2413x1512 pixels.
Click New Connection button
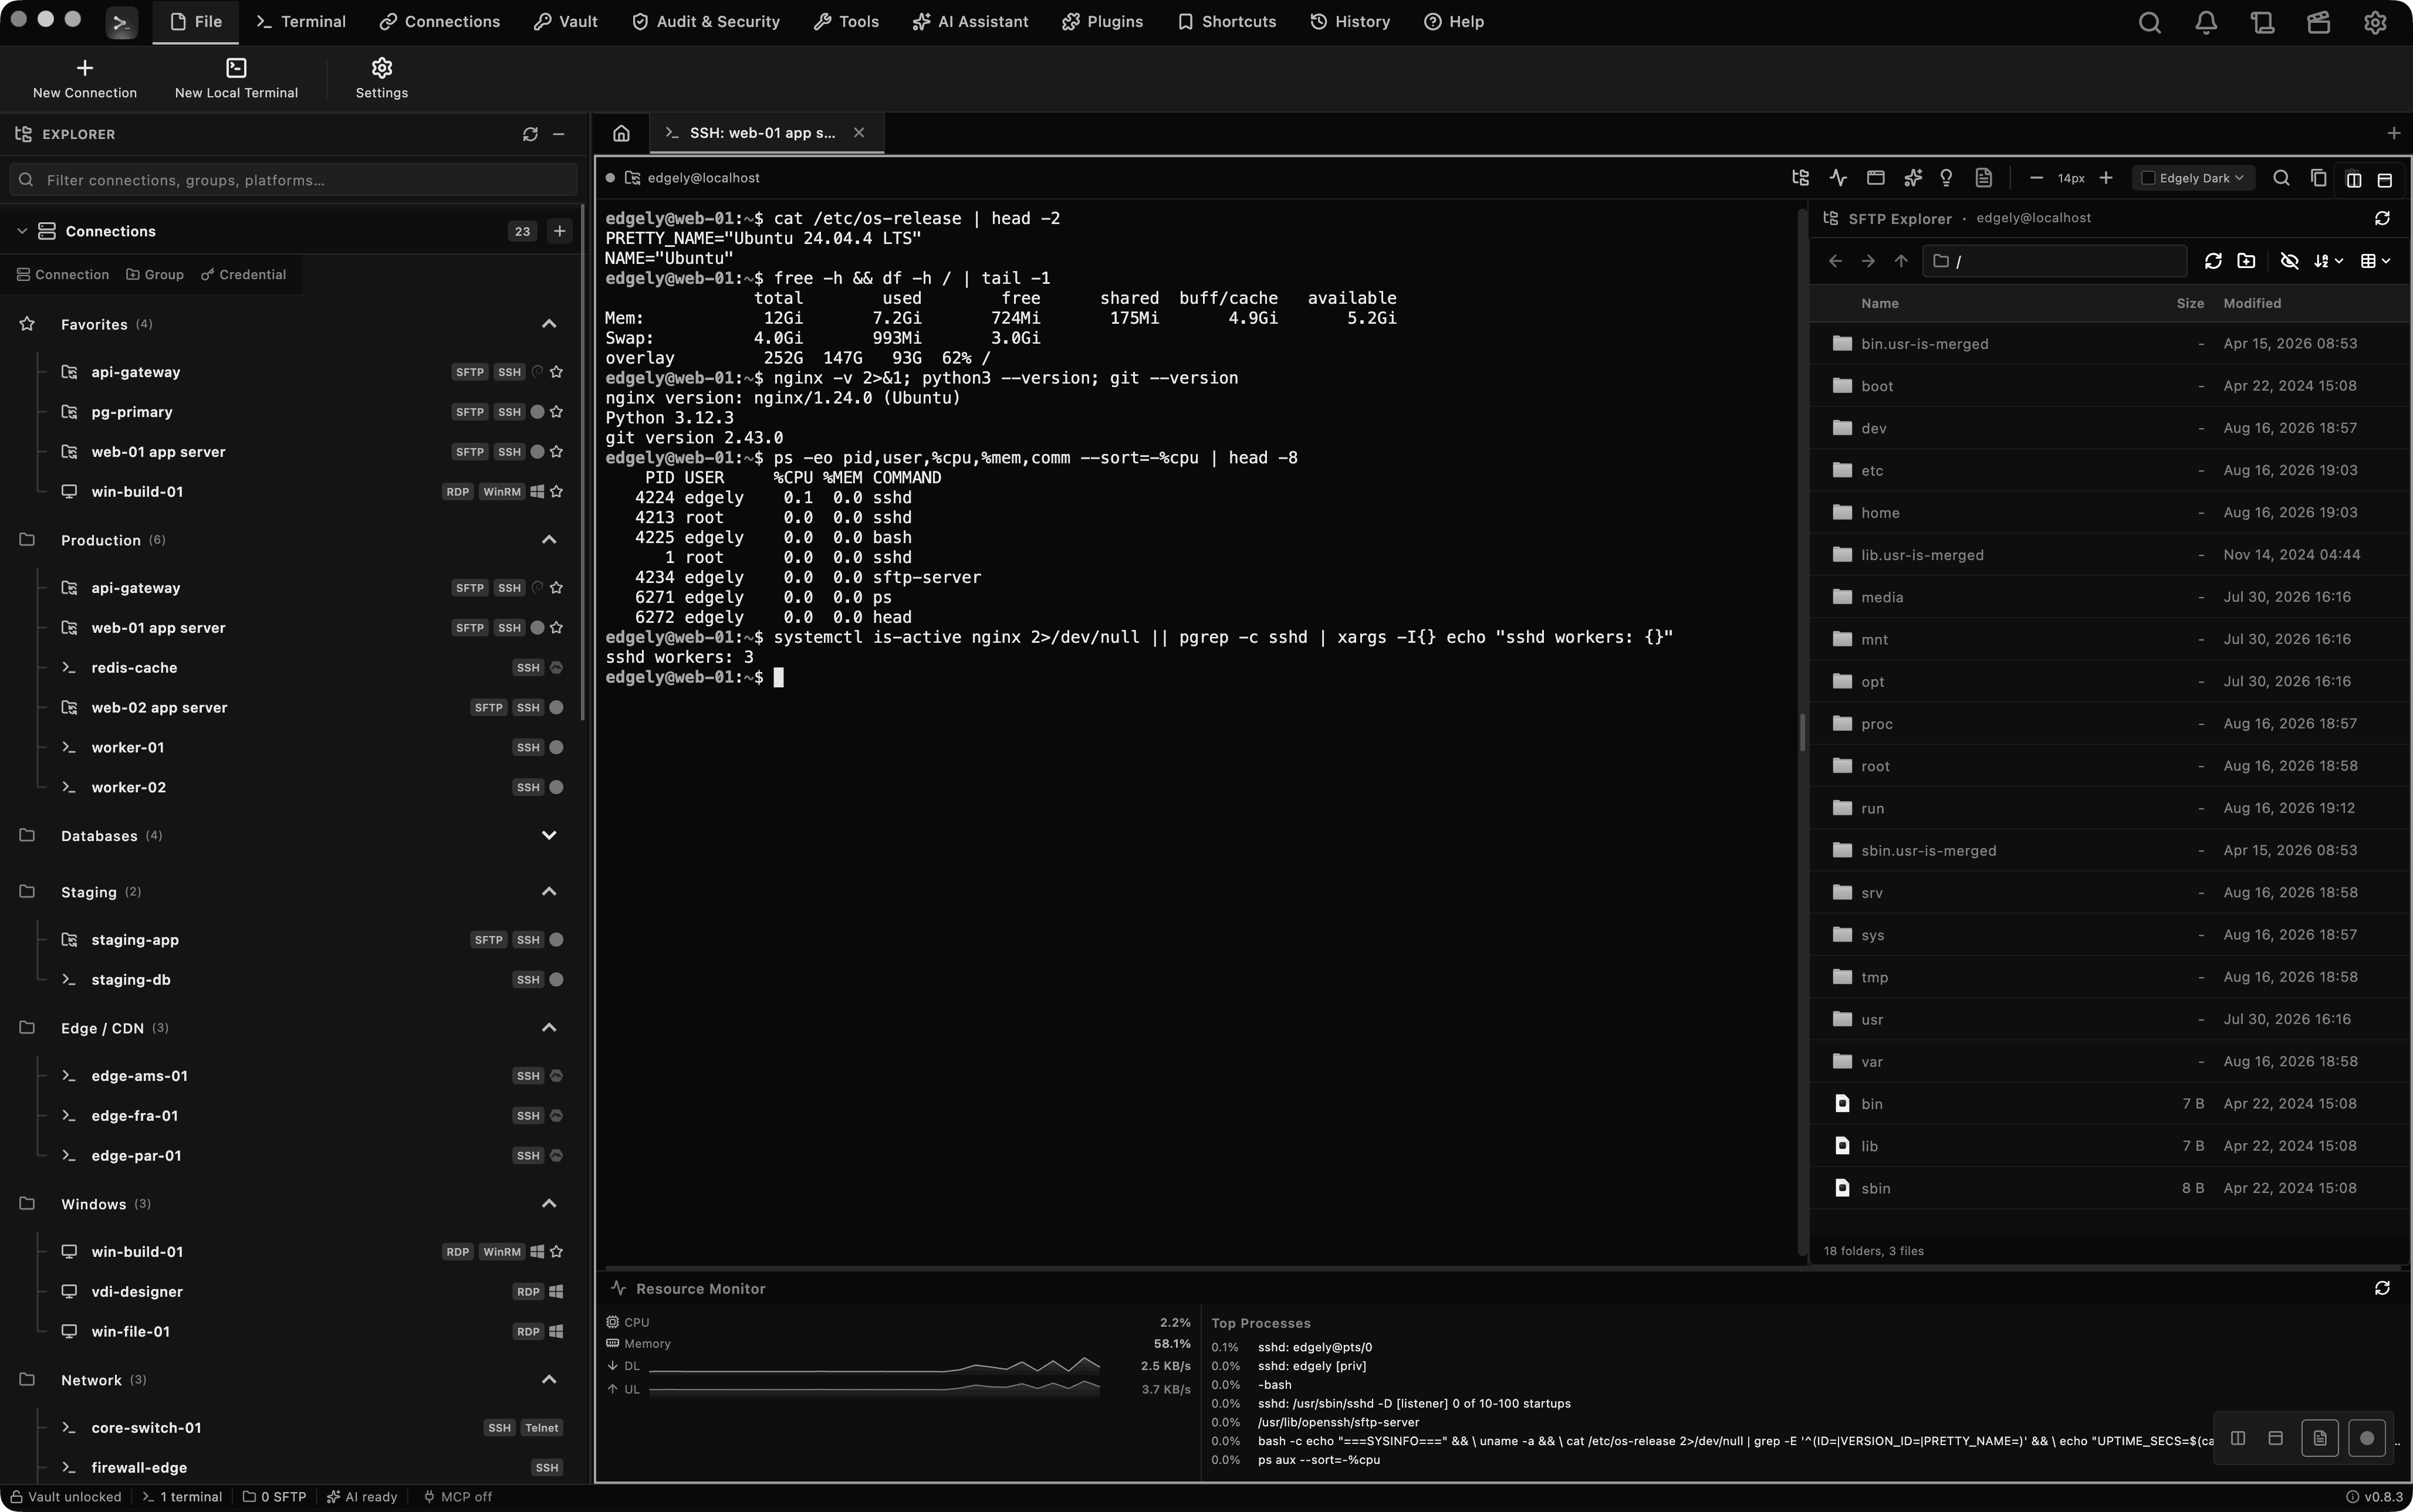(x=85, y=78)
